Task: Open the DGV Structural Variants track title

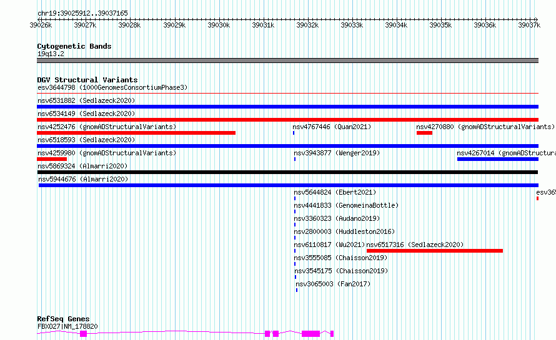Action: [x=87, y=80]
